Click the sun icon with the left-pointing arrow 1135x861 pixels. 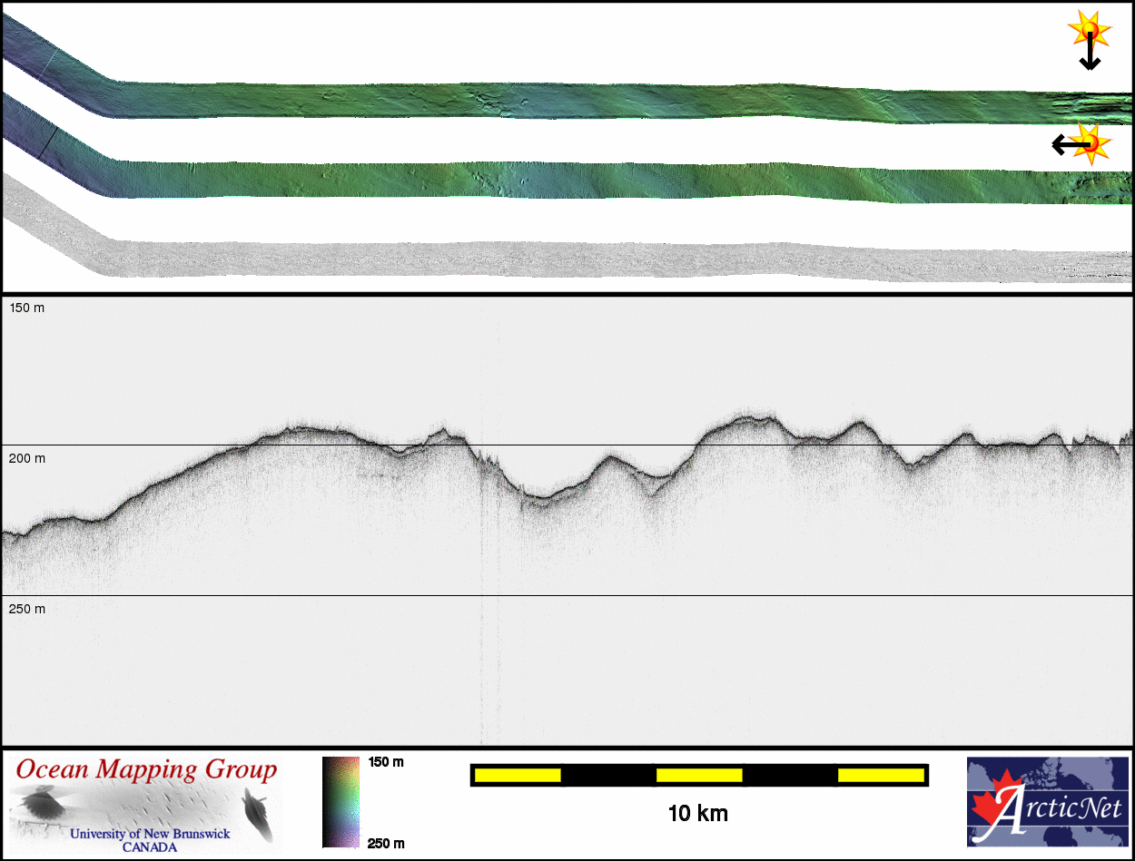pos(1088,143)
